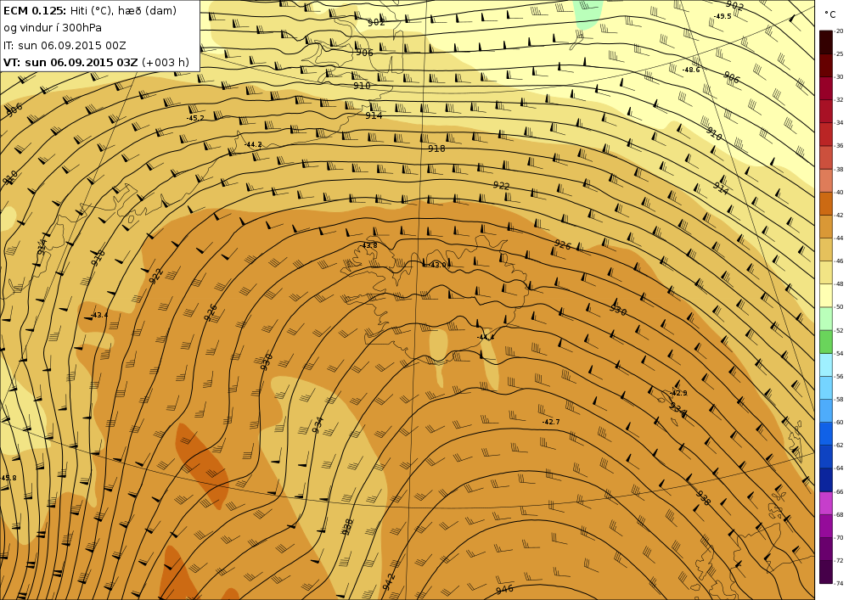The image size is (849, 600).
Task: Click the 'ECM 0.125: Hiti (°C), hæð (dam)' title line
Action: (90, 10)
